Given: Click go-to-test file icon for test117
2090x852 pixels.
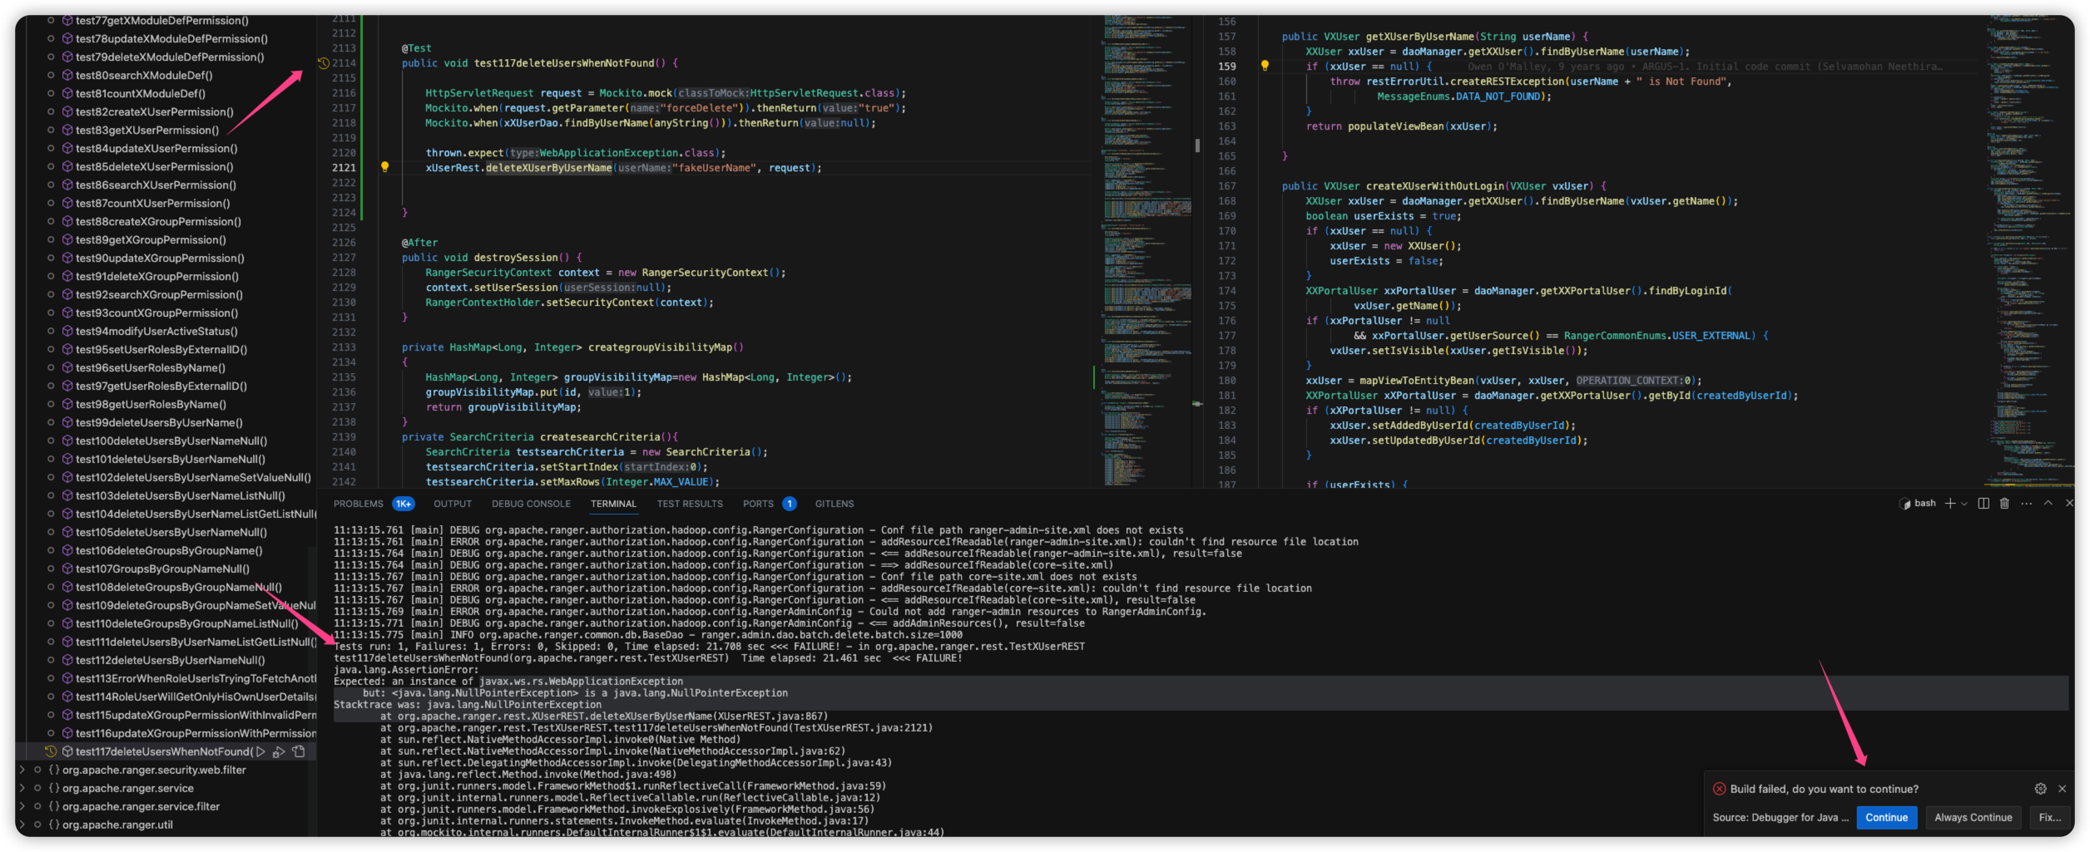Looking at the screenshot, I should (299, 751).
